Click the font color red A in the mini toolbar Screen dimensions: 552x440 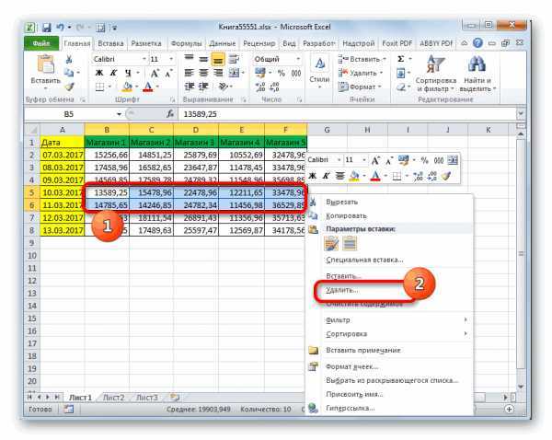375,176
